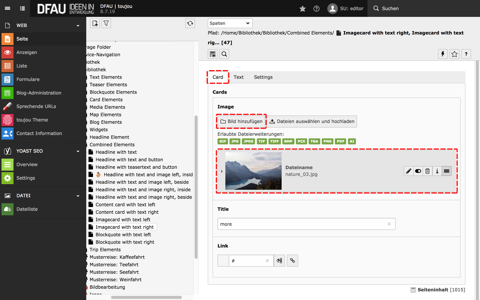
Task: Toggle visibility switch for nature_03.jpg image
Action: click(418, 171)
